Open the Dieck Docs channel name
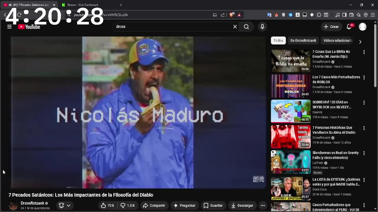Viewport: 378px width, 212px height. click(x=320, y=189)
